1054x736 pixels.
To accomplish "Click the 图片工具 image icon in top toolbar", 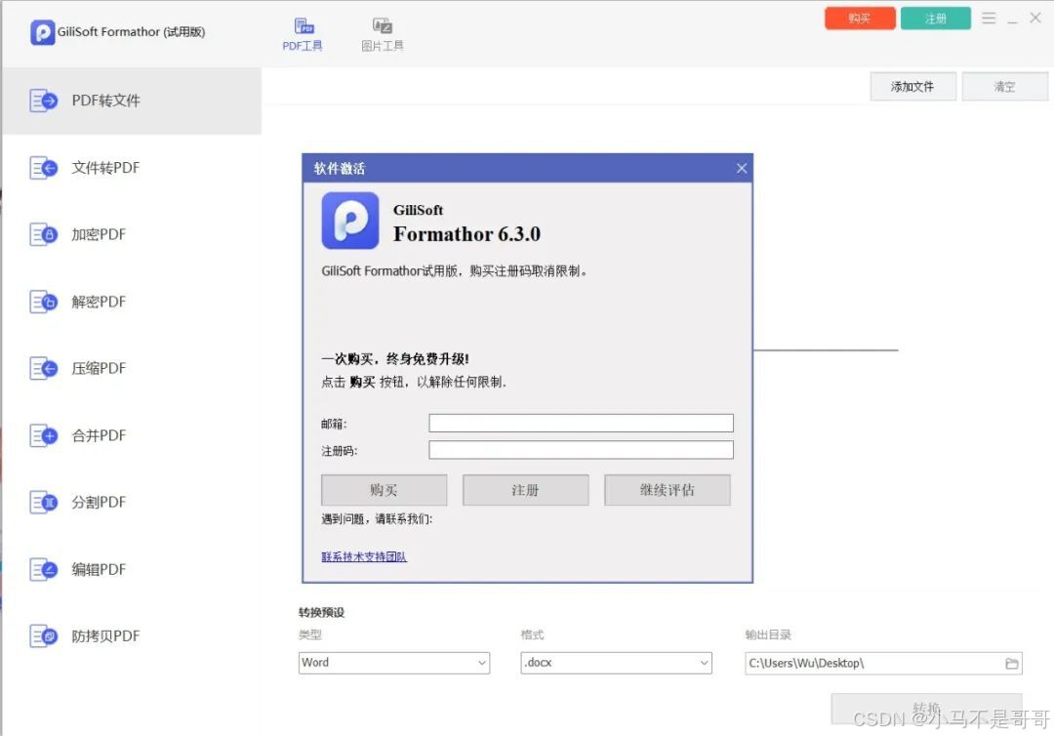I will [383, 26].
